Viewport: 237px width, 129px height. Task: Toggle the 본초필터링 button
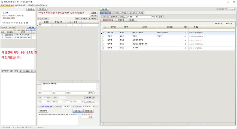93,19
